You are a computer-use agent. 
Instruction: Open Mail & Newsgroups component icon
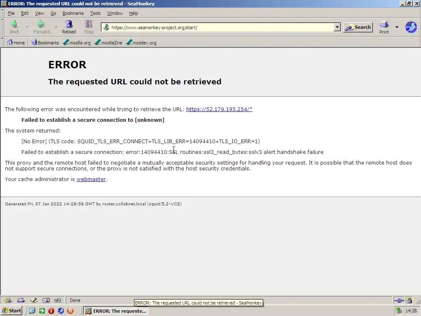coord(21,300)
